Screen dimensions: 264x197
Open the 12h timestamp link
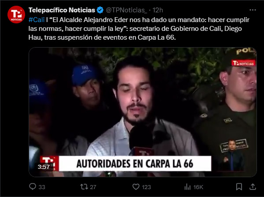tap(158, 10)
